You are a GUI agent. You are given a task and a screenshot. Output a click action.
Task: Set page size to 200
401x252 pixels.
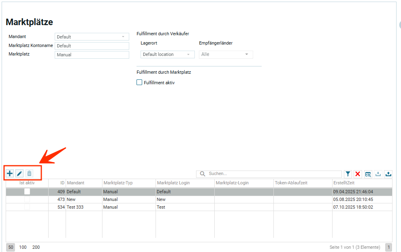36,247
